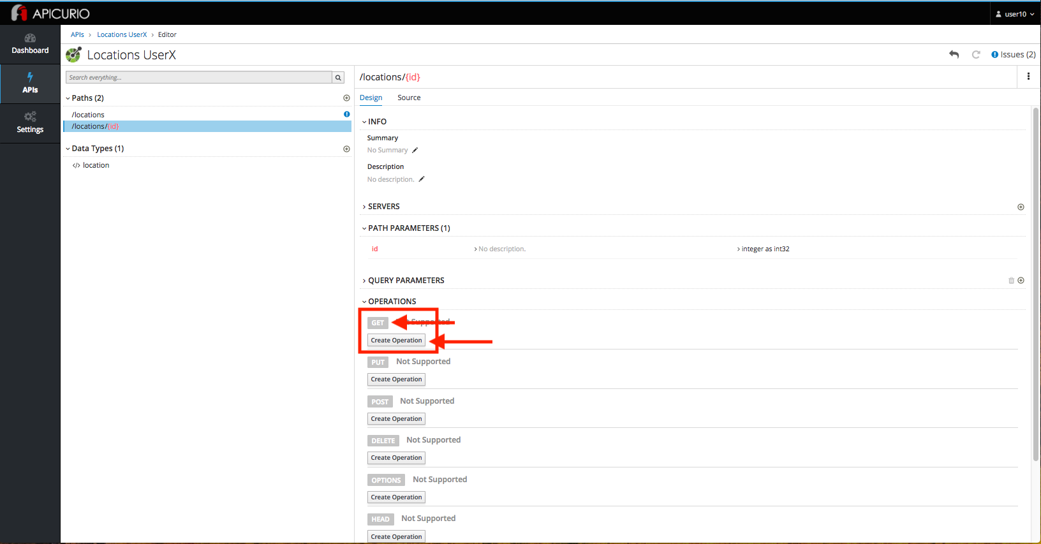Click the undo arrow icon
Screen dimensions: 1041x544
tap(954, 55)
